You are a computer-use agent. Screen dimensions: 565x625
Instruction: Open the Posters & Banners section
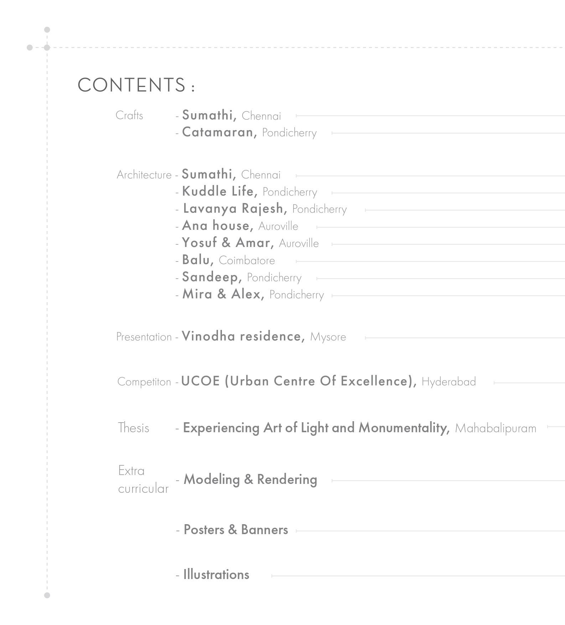[x=235, y=530]
